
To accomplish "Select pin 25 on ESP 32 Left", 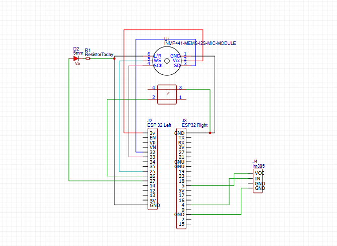I will [153, 172].
